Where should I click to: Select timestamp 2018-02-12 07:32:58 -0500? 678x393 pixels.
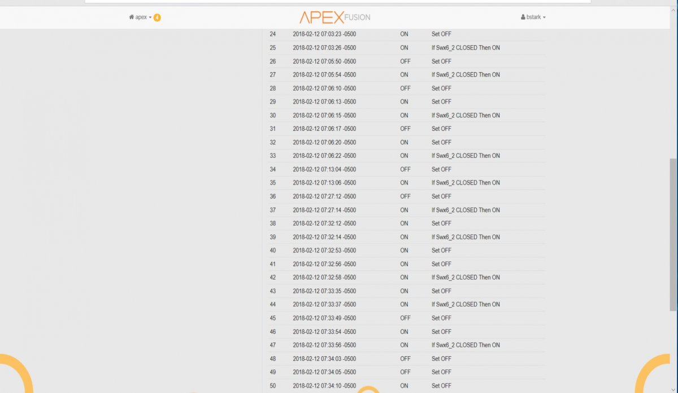pyautogui.click(x=324, y=277)
